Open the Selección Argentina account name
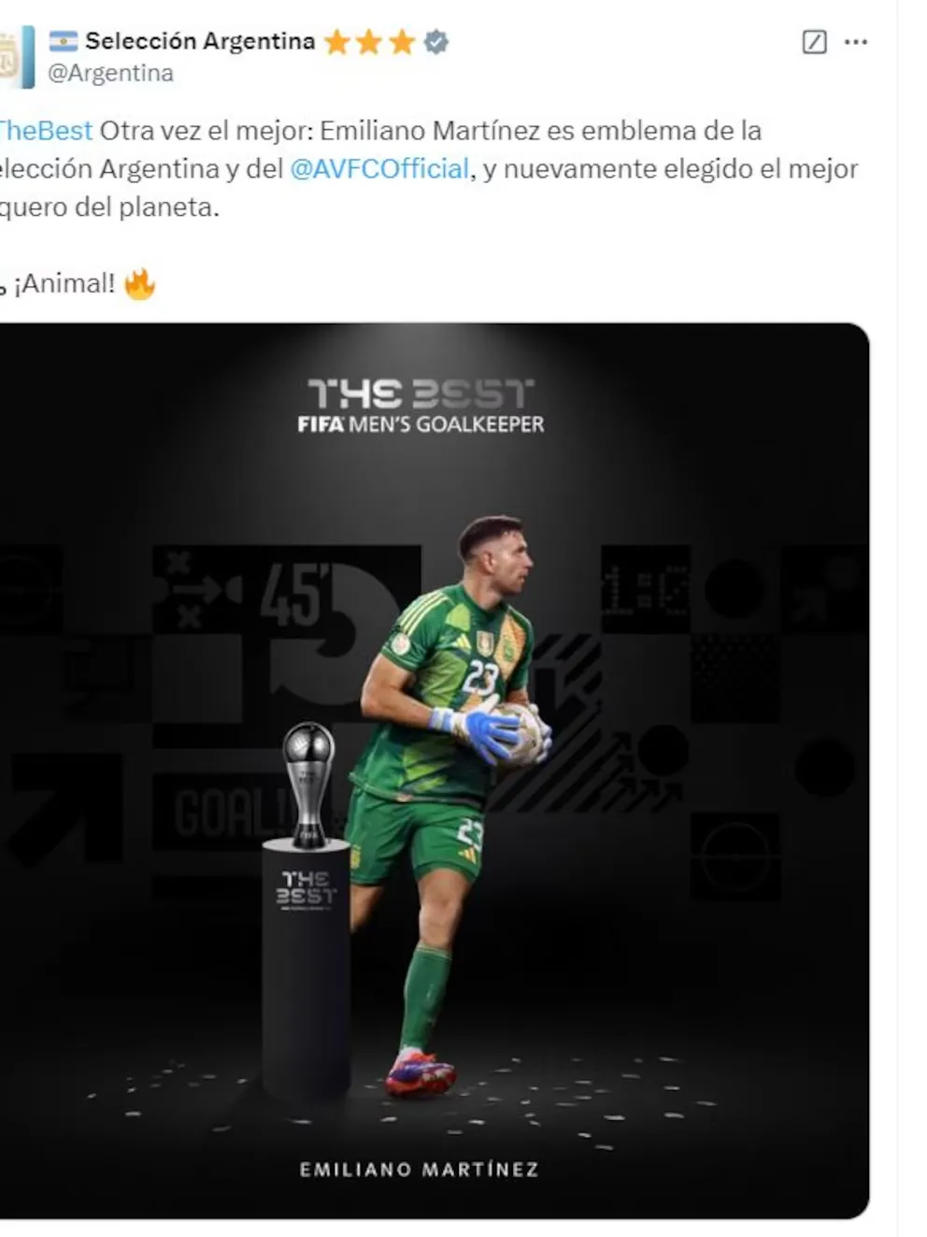Viewport: 927px width, 1237px height. [x=200, y=41]
